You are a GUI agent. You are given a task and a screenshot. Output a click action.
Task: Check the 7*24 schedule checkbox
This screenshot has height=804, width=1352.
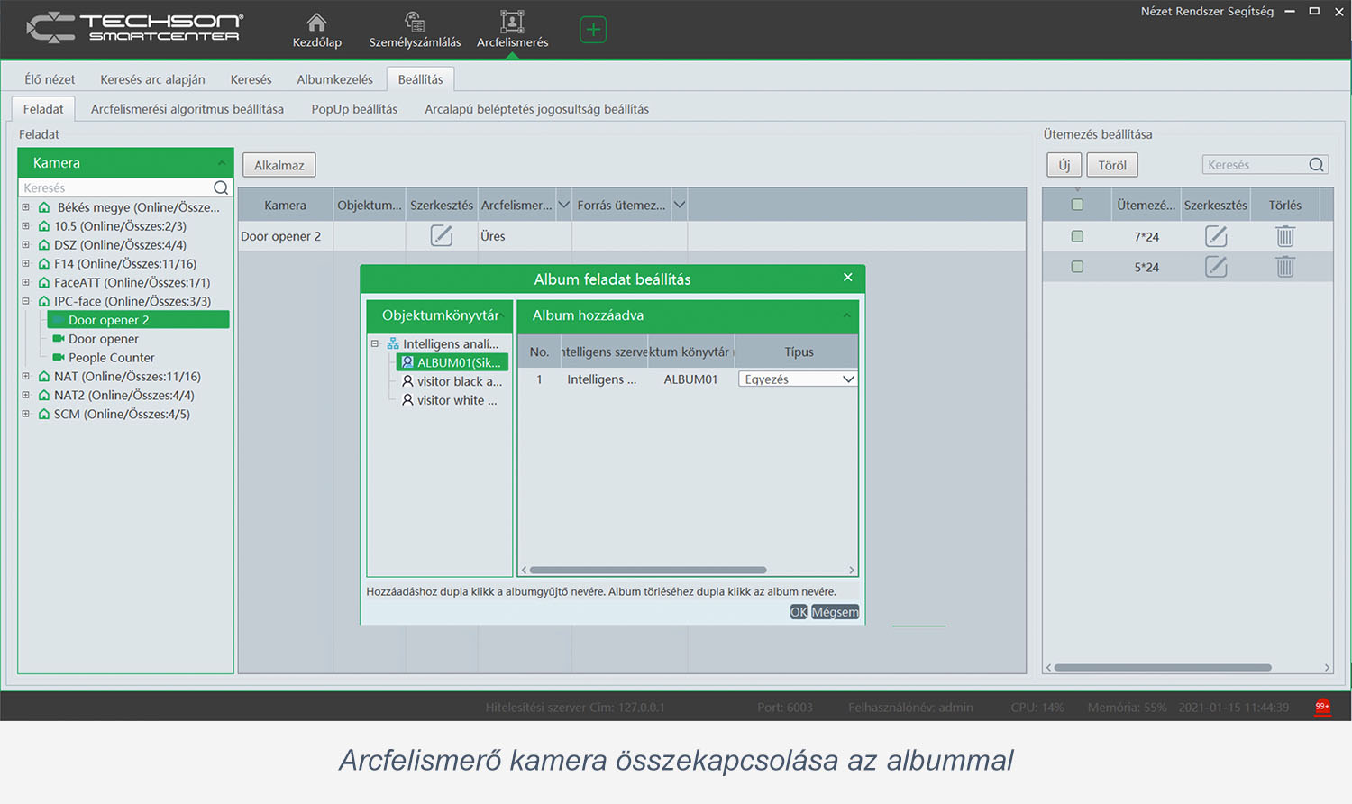pyautogui.click(x=1076, y=236)
